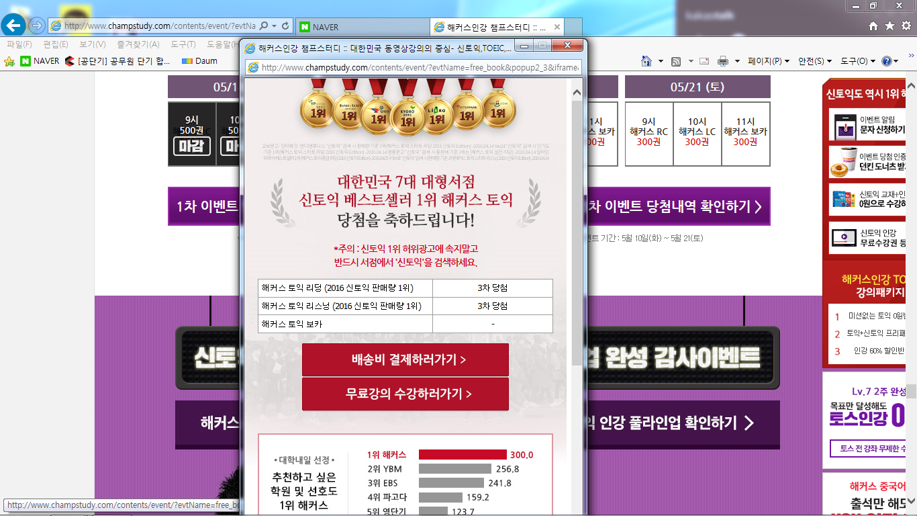The width and height of the screenshot is (917, 516).
Task: Open a new blank tab
Action: point(573,27)
